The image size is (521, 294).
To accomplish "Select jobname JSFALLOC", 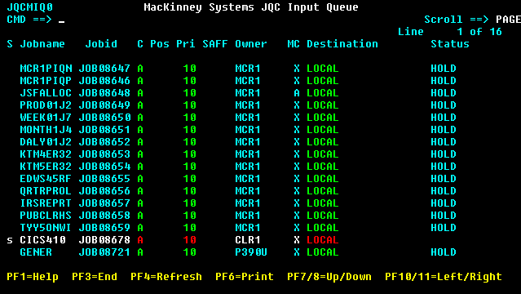I will click(x=46, y=93).
